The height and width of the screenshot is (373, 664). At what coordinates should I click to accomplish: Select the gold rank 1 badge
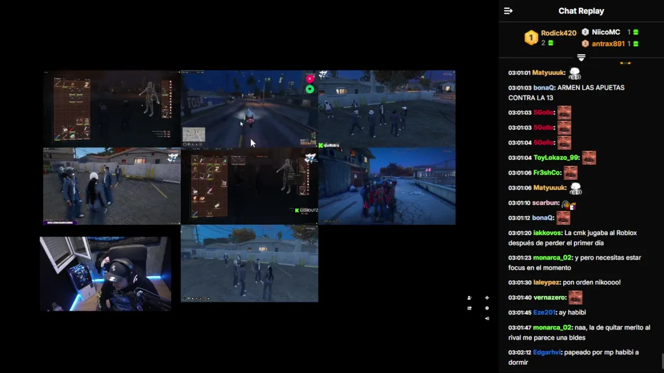point(531,38)
